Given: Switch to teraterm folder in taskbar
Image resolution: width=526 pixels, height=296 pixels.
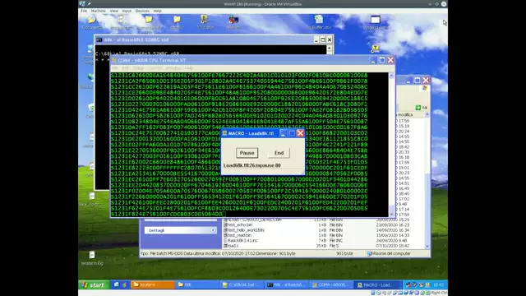Looking at the screenshot, I should tap(153, 284).
